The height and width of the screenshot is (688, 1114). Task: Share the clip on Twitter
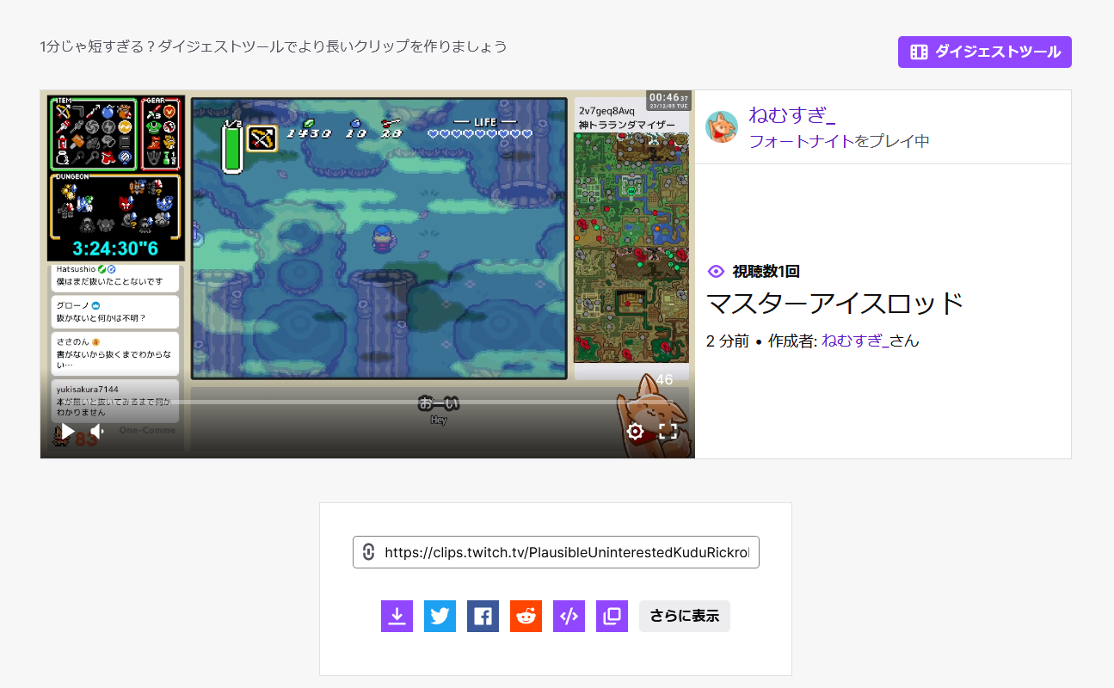click(440, 616)
